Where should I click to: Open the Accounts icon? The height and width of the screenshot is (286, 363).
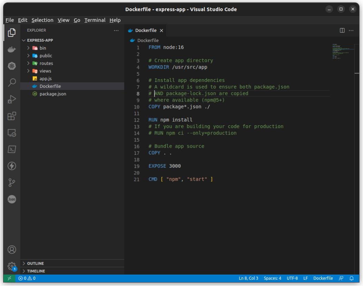point(12,249)
